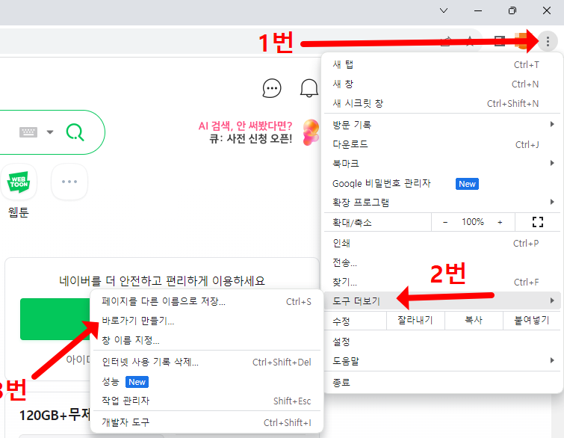The height and width of the screenshot is (438, 564).
Task: Click the 수정 label in menu
Action: pyautogui.click(x=341, y=321)
